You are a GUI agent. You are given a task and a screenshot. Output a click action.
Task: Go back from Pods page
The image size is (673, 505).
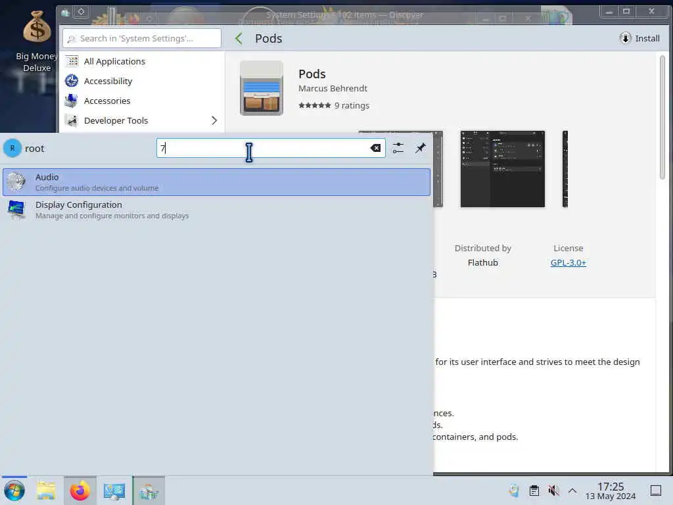pos(239,39)
